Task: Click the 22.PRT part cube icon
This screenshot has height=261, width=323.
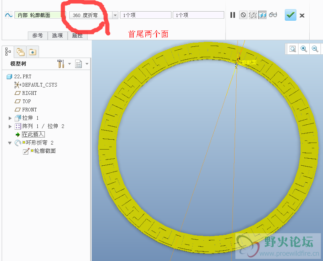Action: 9,77
